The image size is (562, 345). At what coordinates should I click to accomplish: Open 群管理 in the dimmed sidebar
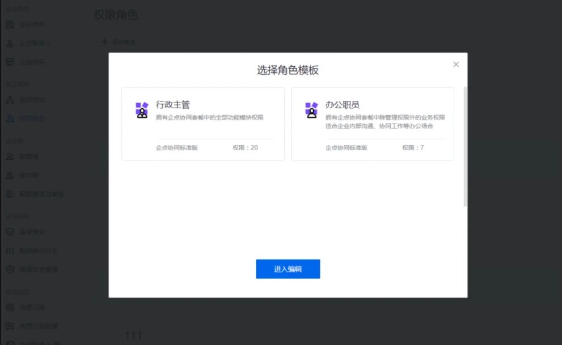coord(23,156)
